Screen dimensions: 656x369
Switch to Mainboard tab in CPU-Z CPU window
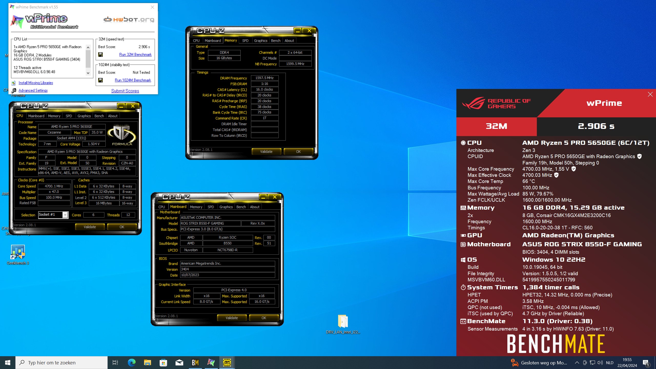click(36, 116)
